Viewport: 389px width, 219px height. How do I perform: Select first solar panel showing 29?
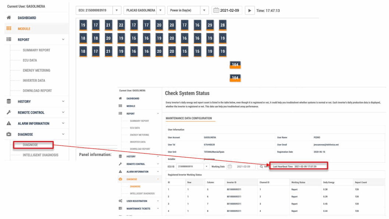pyautogui.click(x=210, y=25)
